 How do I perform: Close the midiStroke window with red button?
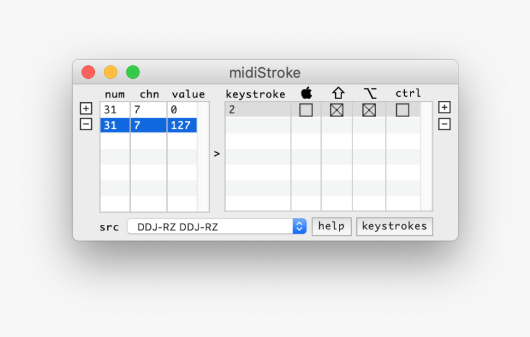coord(88,72)
